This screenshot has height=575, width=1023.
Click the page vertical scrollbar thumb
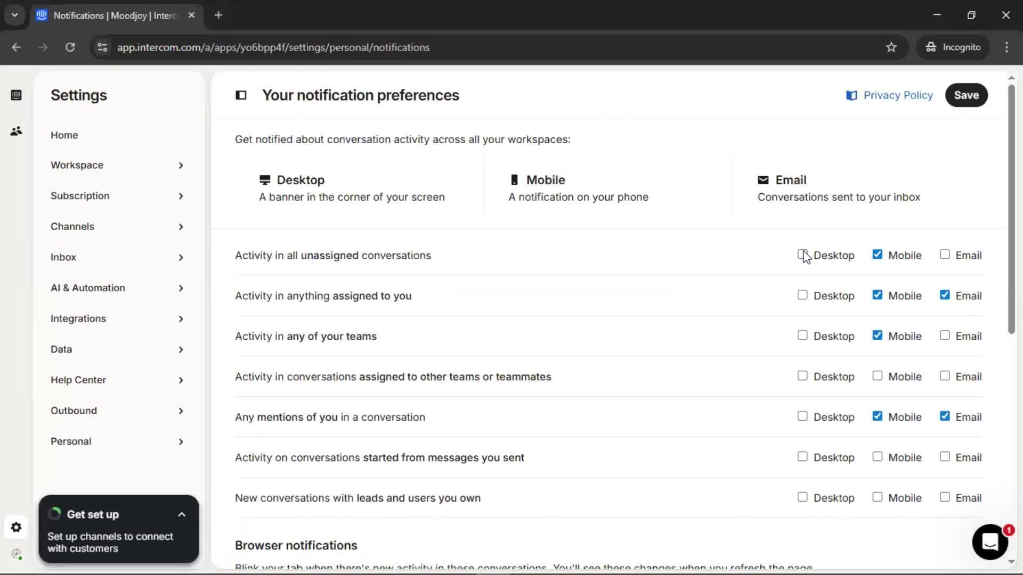click(1011, 209)
